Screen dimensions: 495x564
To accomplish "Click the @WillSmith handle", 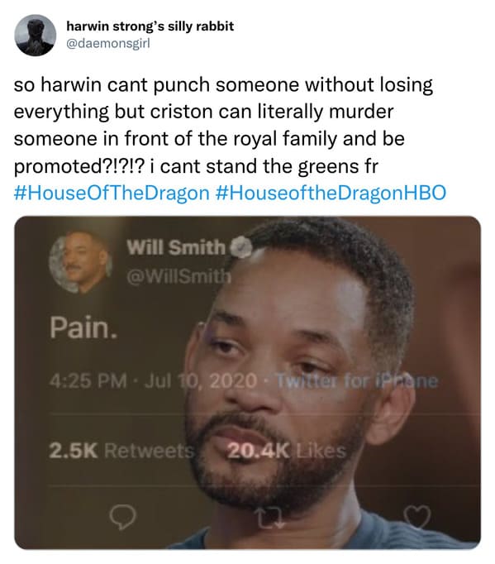I will click(x=178, y=276).
